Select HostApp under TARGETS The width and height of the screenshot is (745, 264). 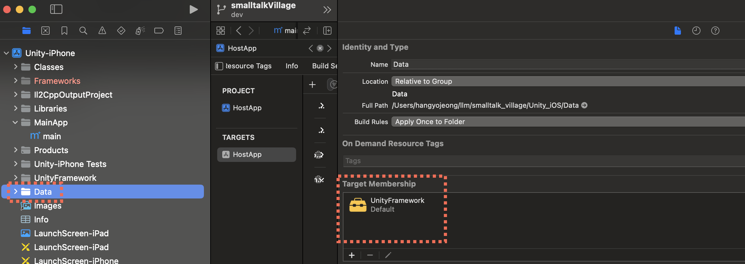tap(257, 154)
